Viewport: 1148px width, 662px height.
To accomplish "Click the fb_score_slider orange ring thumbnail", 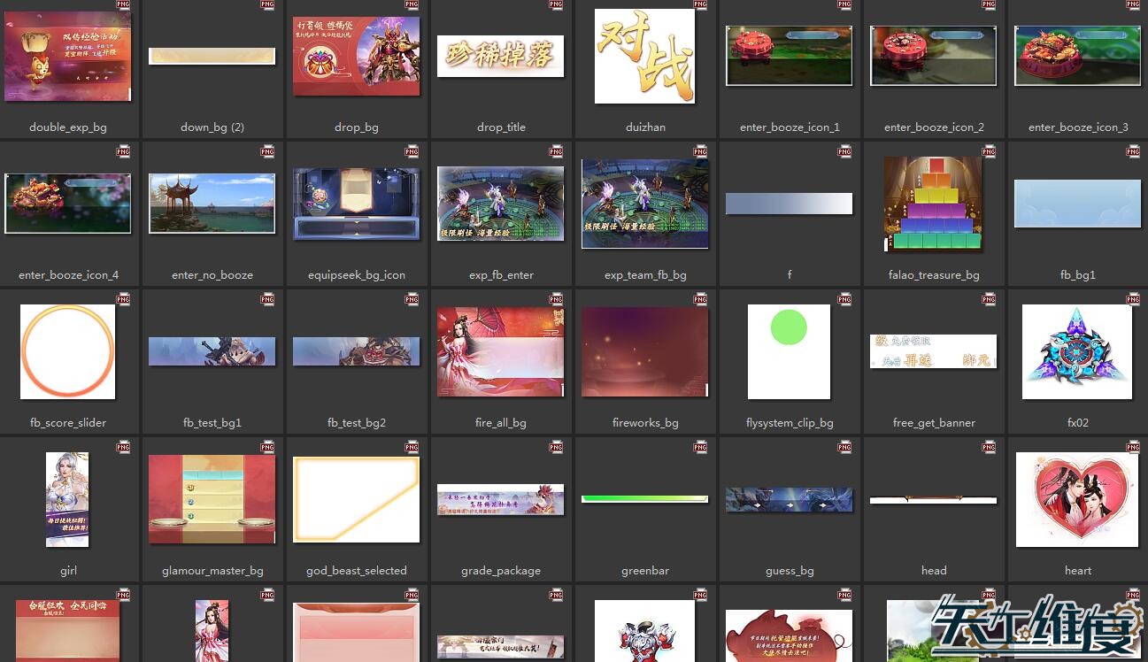I will coord(68,351).
